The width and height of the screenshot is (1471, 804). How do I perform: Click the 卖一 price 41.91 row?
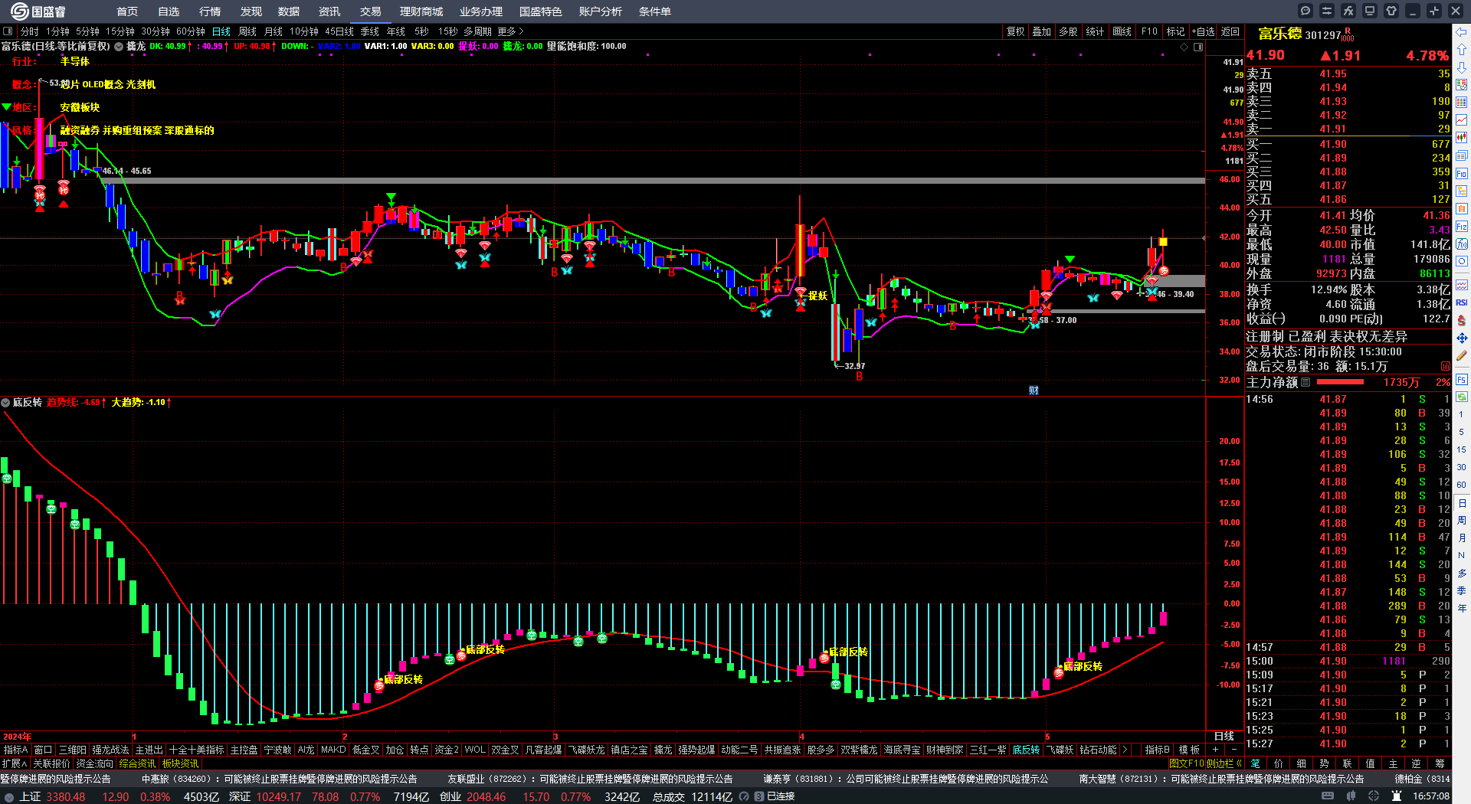tap(1348, 129)
